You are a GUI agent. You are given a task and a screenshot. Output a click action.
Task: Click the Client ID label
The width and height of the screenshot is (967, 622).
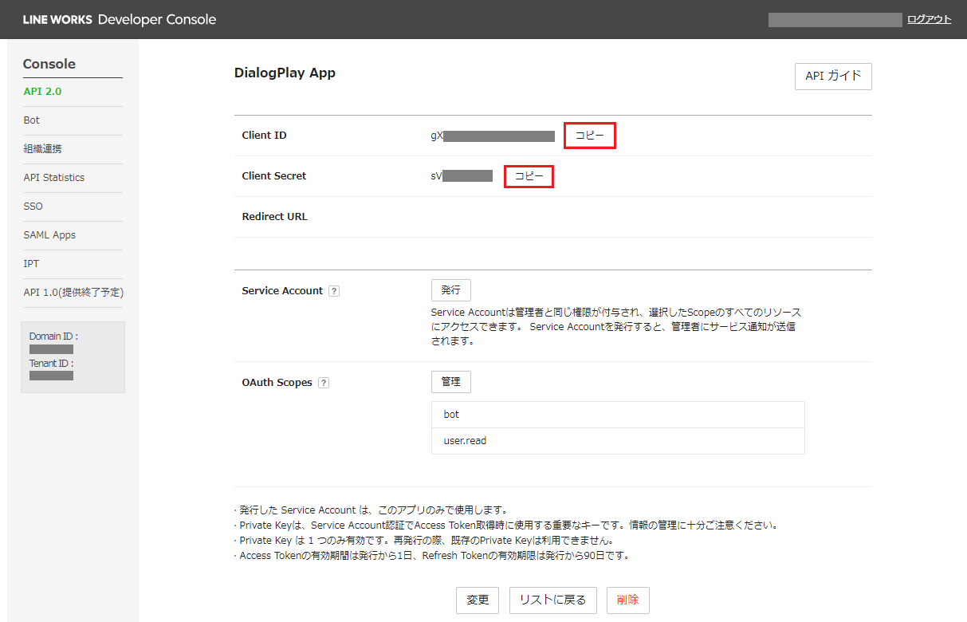[x=264, y=136]
